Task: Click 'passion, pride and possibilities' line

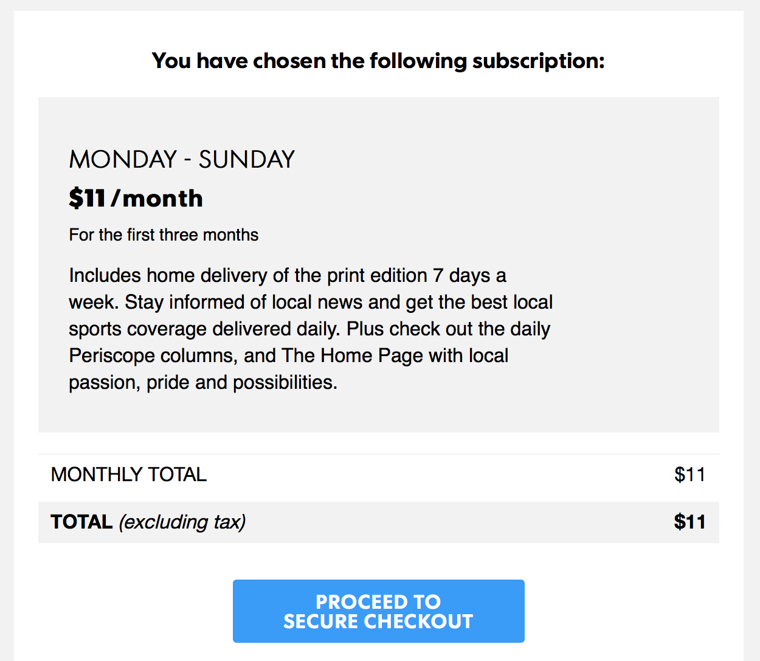Action: [202, 382]
